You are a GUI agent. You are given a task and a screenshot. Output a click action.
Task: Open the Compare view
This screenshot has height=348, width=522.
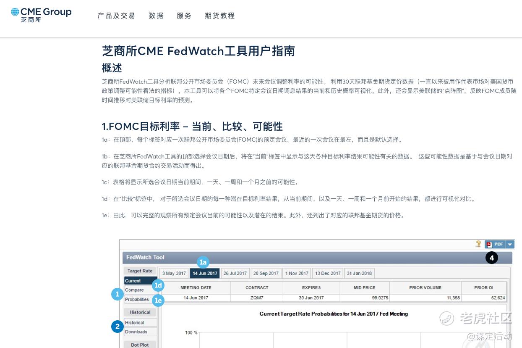point(141,290)
